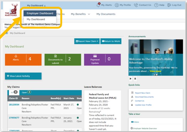Open My Alerts bell icon

tap(98, 5)
